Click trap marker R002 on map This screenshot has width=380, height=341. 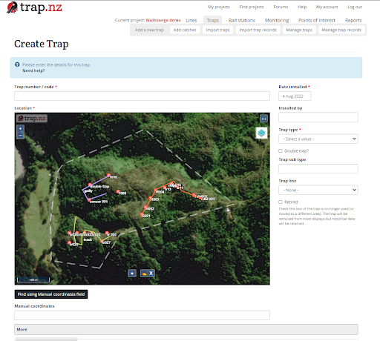click(145, 207)
